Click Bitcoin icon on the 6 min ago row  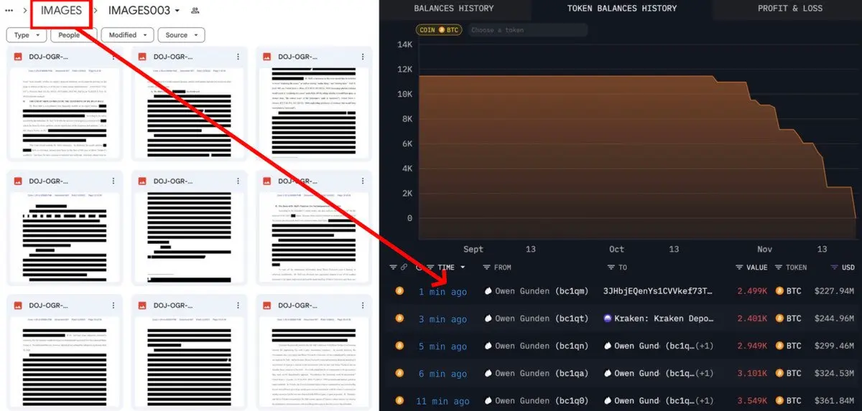click(399, 373)
